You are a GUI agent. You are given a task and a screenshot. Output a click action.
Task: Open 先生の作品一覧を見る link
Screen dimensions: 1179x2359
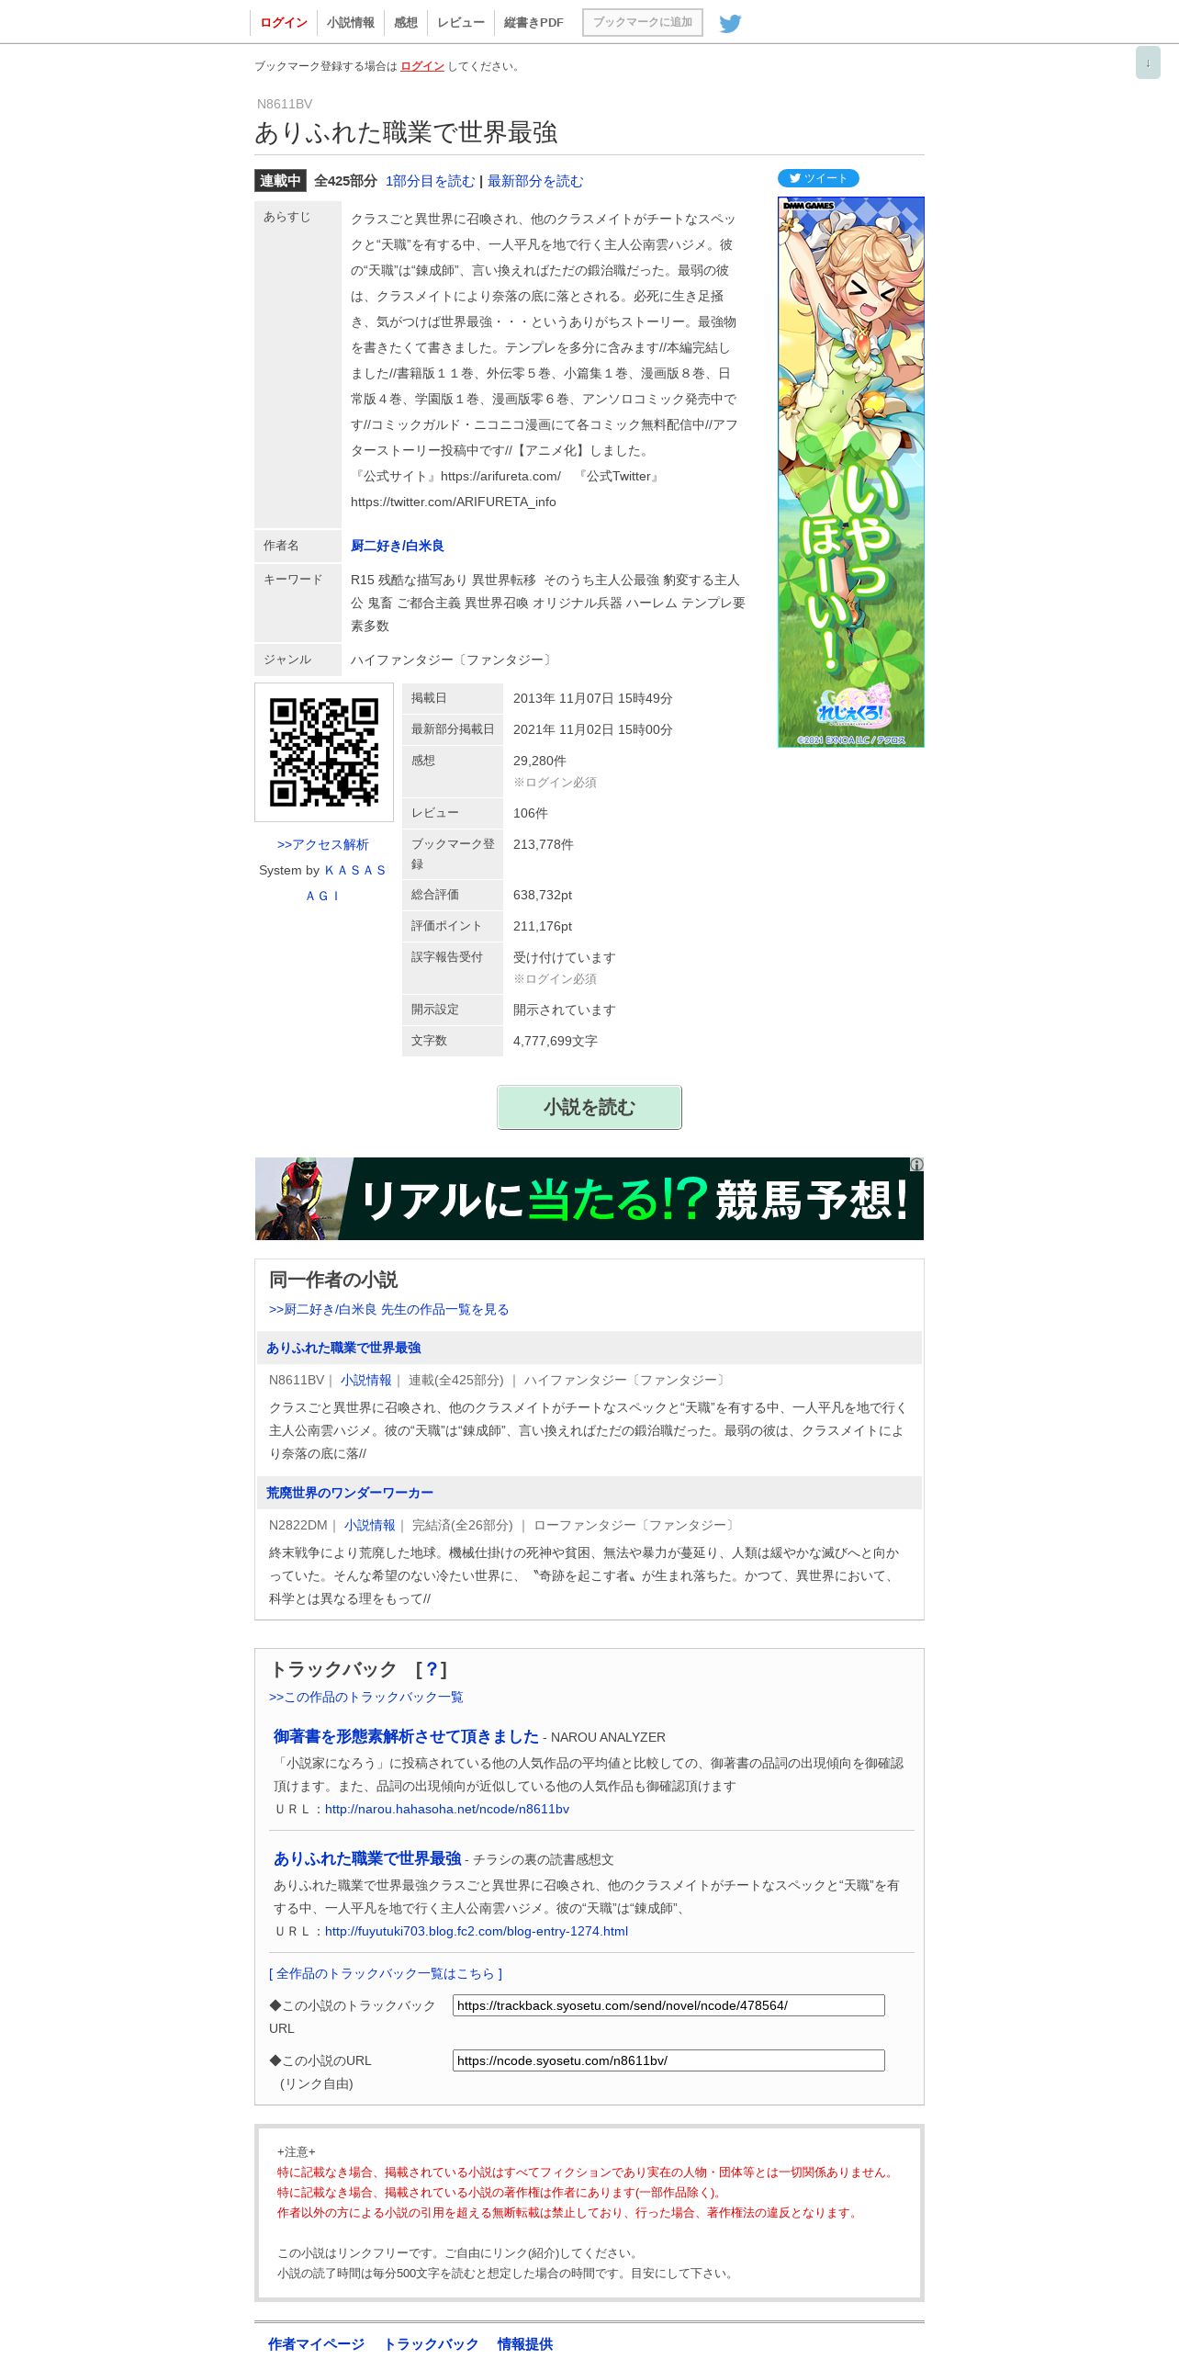coord(388,1309)
